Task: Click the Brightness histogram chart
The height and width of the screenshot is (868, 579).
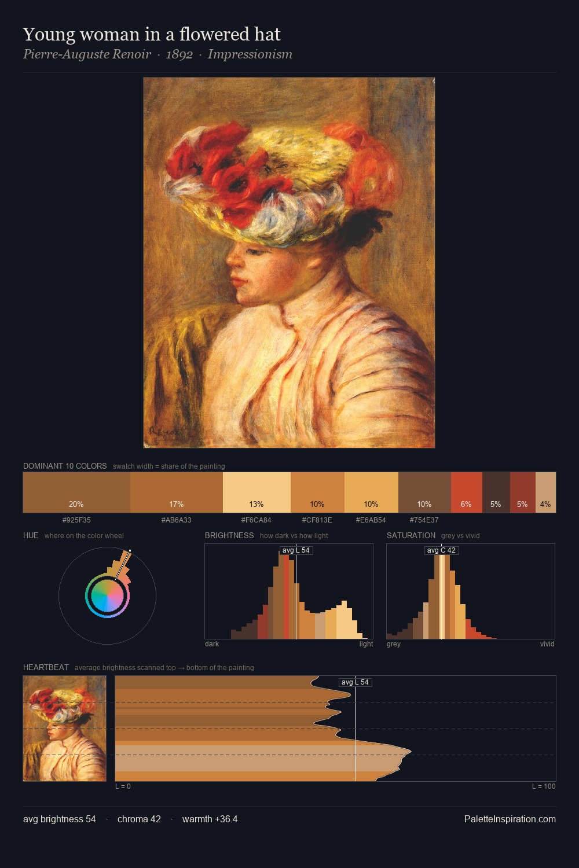Action: click(x=289, y=591)
